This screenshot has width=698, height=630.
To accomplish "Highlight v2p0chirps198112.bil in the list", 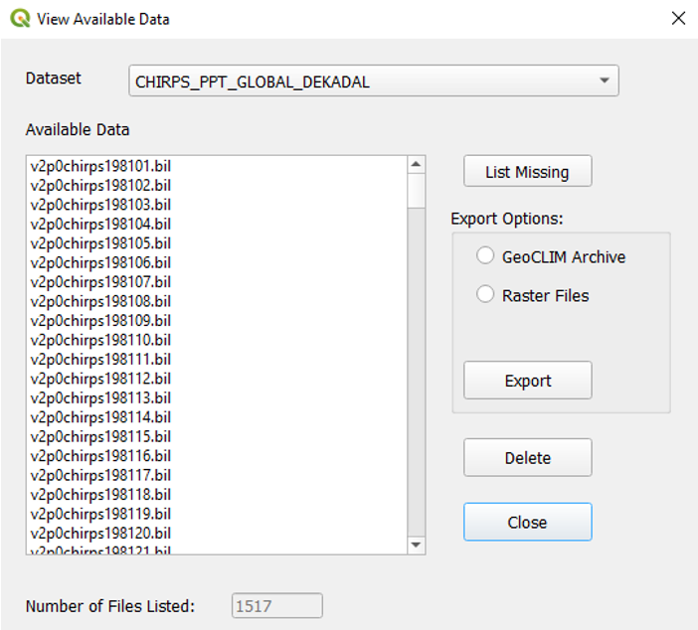I will 101,379.
